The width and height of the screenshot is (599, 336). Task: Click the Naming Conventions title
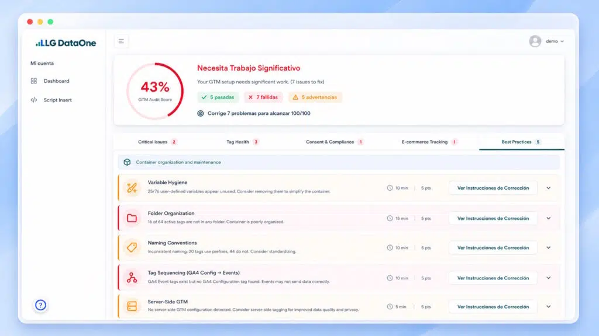pyautogui.click(x=173, y=243)
